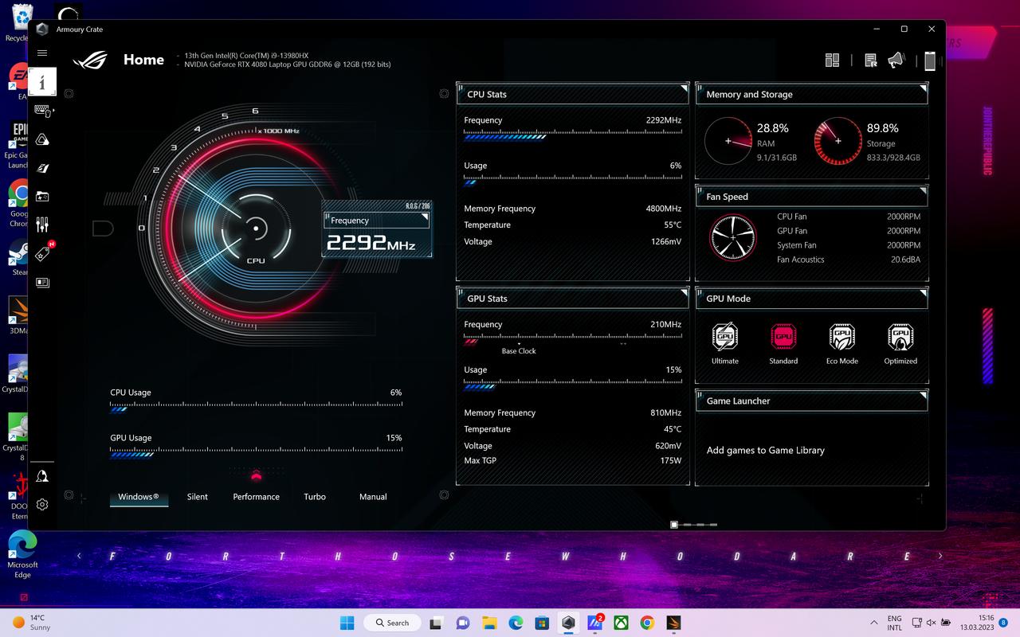Switch to the Turbo operating mode
The height and width of the screenshot is (637, 1020).
click(315, 497)
